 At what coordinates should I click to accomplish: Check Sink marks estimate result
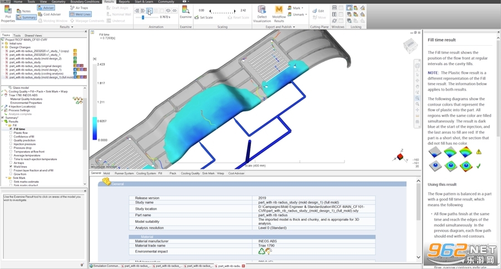tap(11, 182)
